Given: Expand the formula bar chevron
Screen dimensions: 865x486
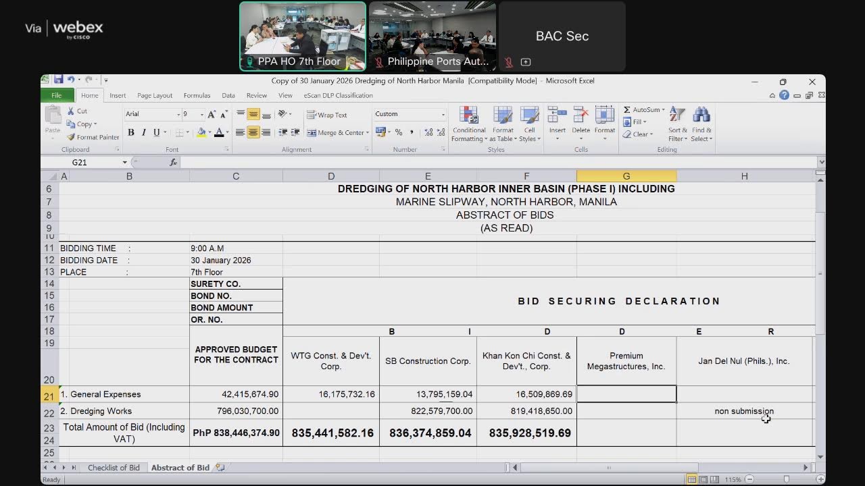Looking at the screenshot, I should coord(821,162).
